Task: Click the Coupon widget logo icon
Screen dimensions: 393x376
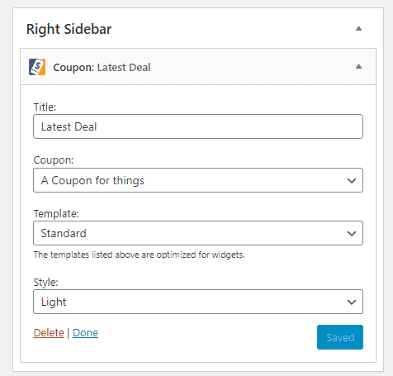Action: [x=37, y=67]
